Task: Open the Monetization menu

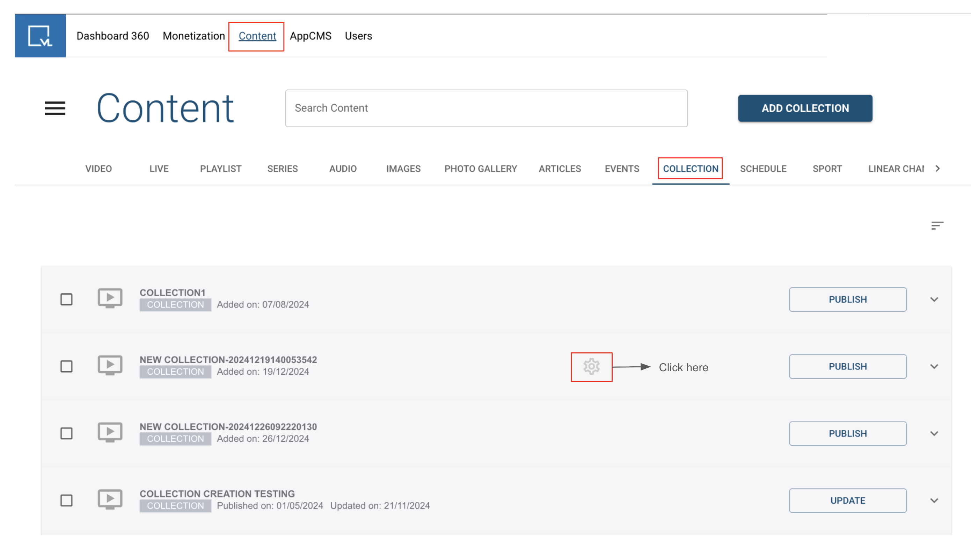Action: click(x=194, y=36)
